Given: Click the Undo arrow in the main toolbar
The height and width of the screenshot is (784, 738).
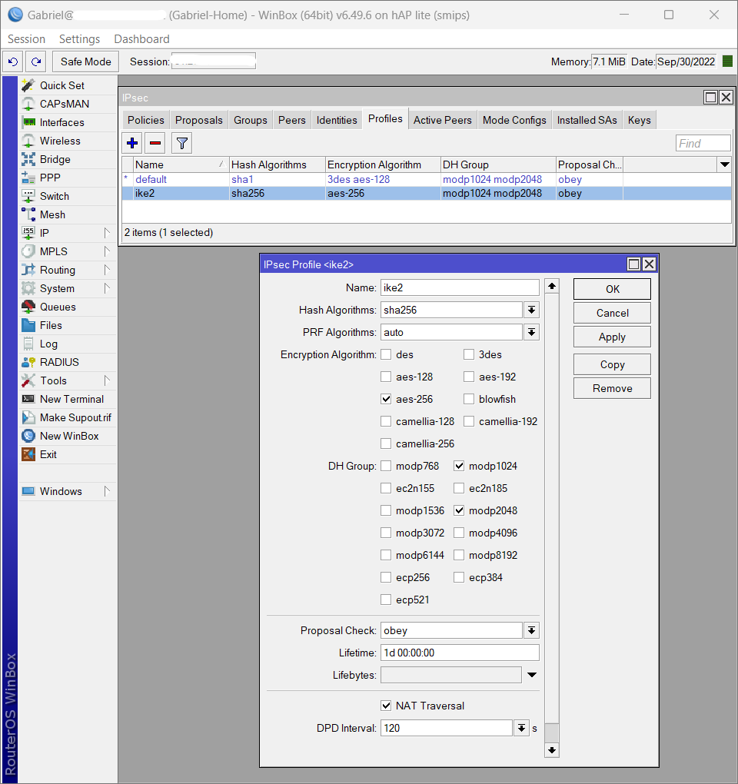Looking at the screenshot, I should pyautogui.click(x=12, y=61).
